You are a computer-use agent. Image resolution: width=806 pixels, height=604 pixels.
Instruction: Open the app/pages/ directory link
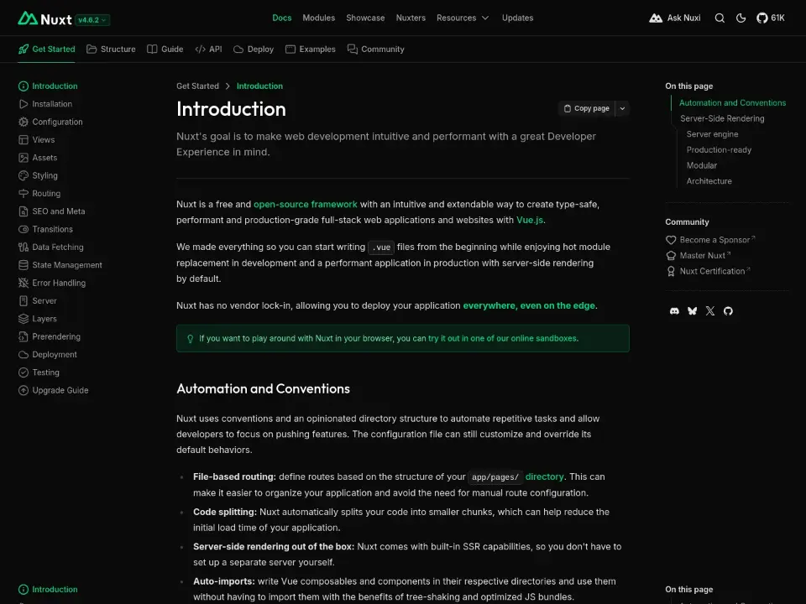516,477
